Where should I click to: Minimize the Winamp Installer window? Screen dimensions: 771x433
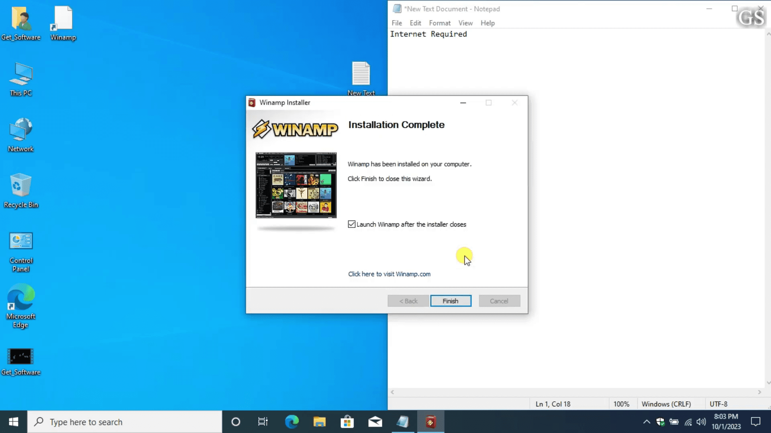tap(463, 103)
